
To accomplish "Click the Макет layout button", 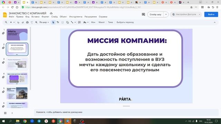I will 102,22.
